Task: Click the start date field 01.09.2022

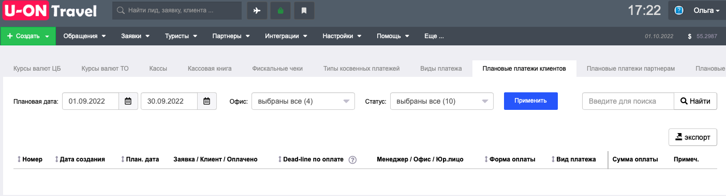Action: click(x=91, y=101)
